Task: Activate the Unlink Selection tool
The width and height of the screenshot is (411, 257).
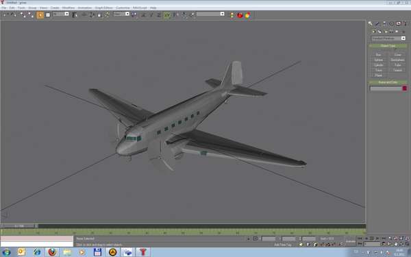Action: click(31, 14)
